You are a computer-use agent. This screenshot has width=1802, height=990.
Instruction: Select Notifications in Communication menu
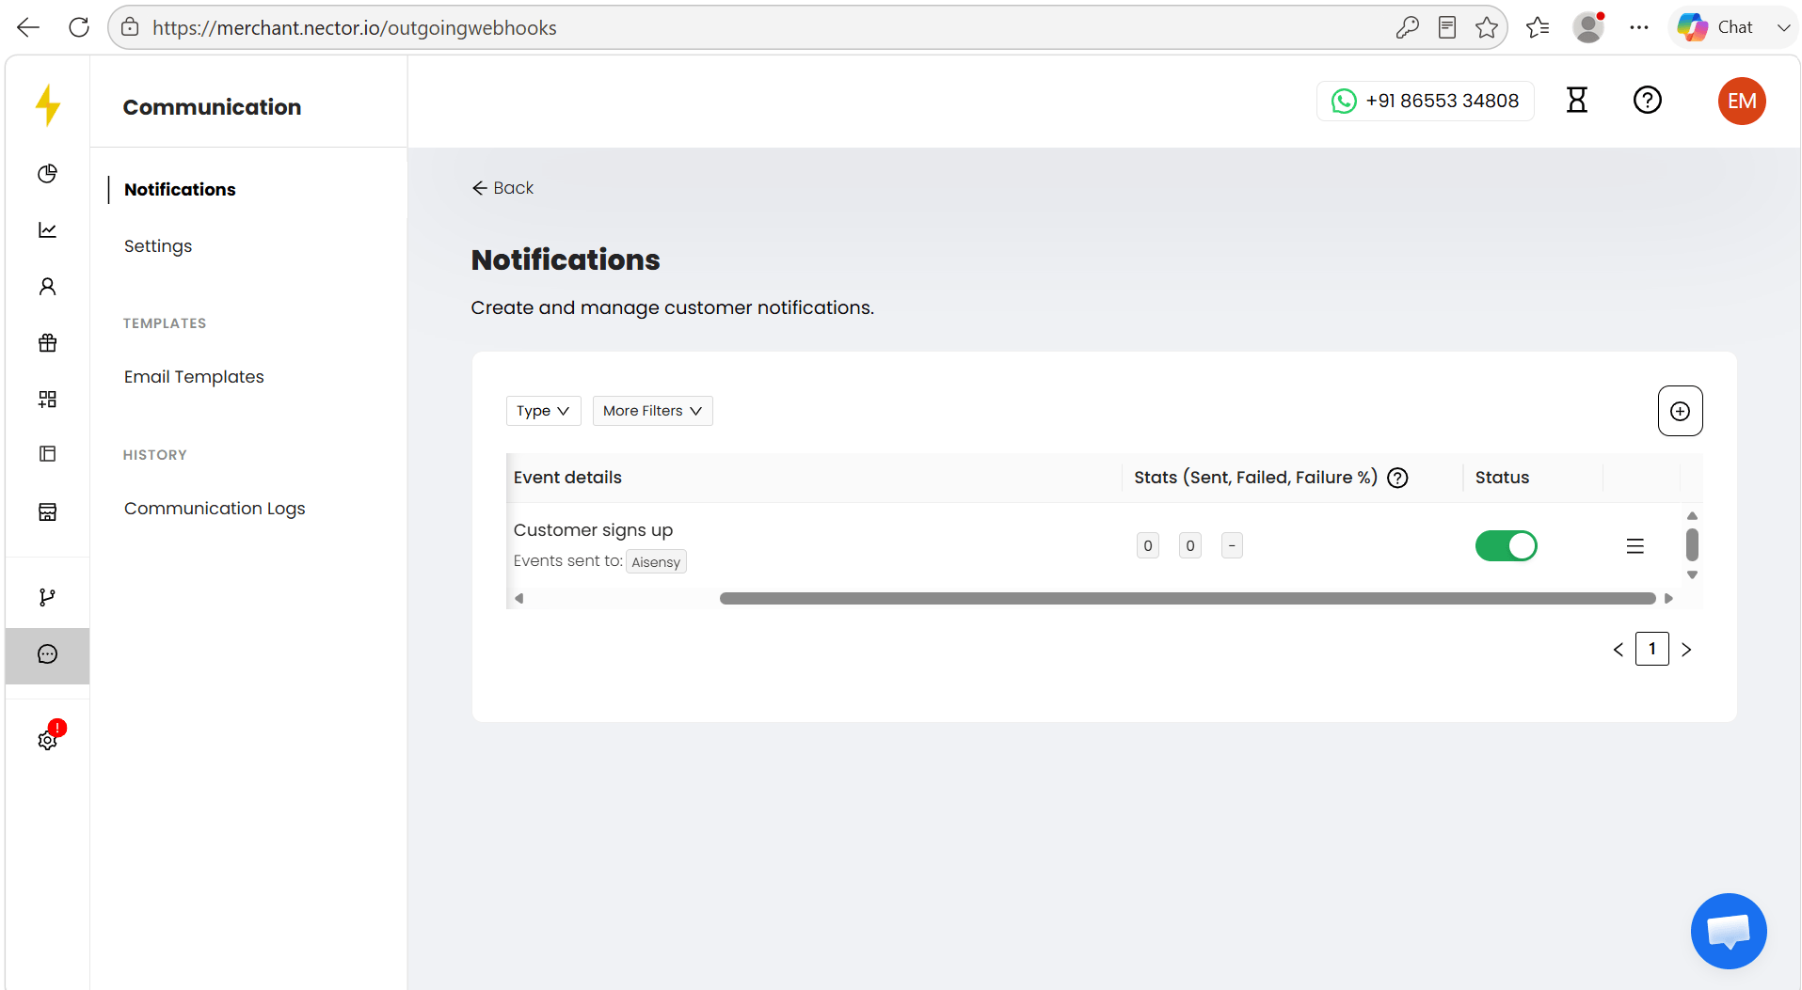(x=180, y=189)
